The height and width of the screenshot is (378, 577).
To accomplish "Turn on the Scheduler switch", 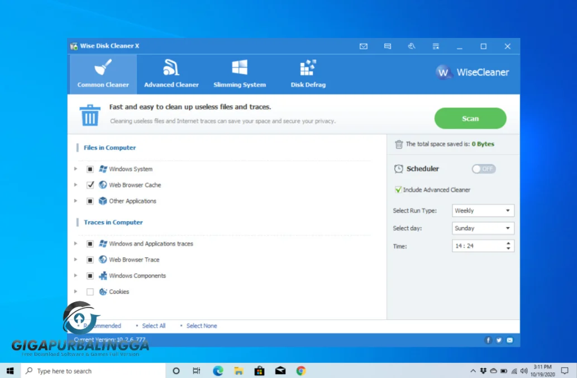I will tap(484, 169).
